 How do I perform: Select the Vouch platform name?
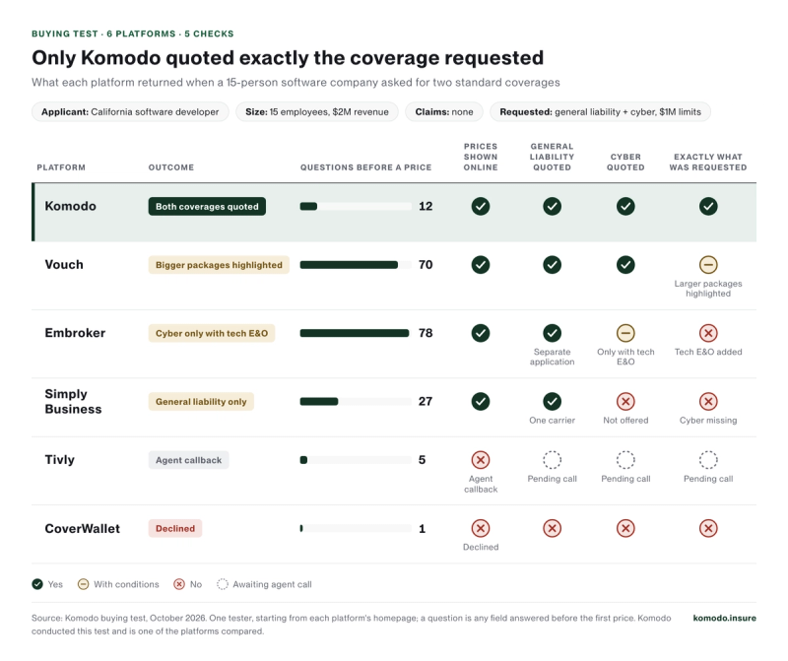[x=64, y=264]
